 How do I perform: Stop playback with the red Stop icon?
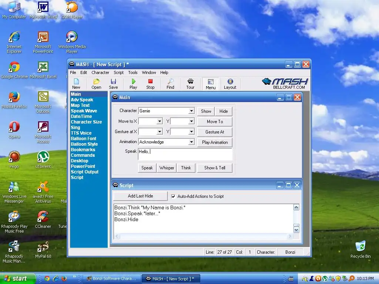tap(150, 84)
